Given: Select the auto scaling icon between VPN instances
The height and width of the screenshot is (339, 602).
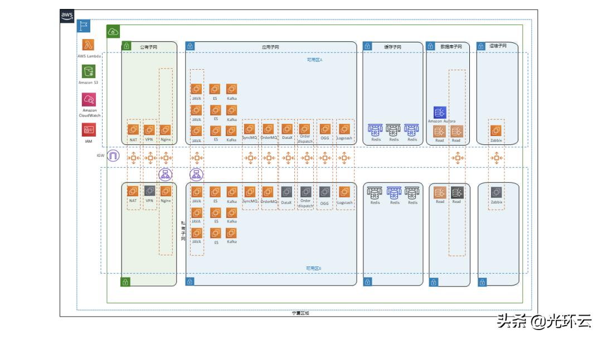Looking at the screenshot, I should [150, 158].
